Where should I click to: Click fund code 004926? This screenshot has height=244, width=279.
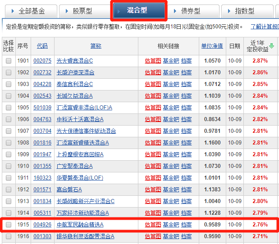(x=42, y=225)
